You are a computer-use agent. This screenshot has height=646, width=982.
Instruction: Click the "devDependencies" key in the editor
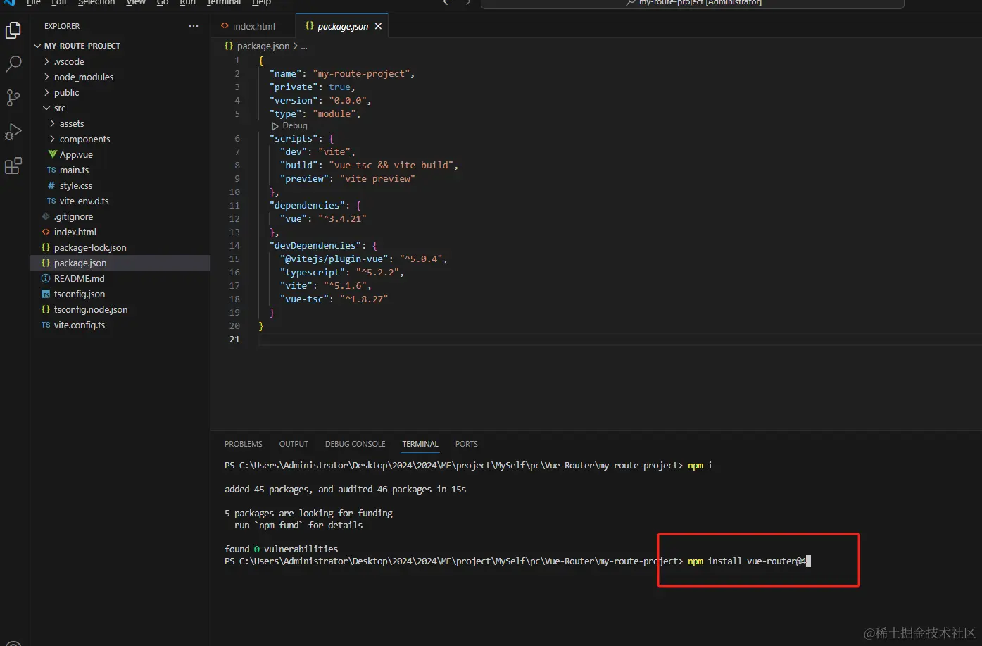[314, 245]
